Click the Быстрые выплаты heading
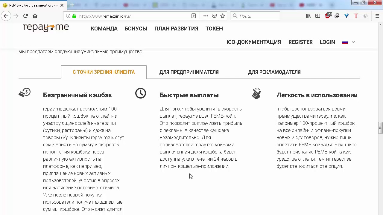 [x=189, y=95]
